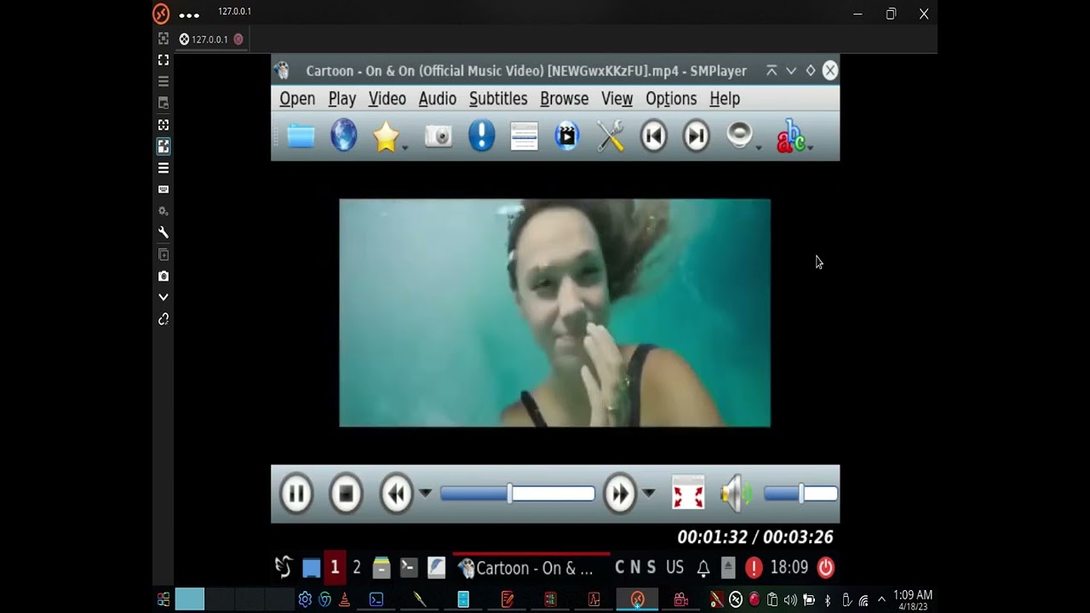Open a URL with the globe icon
The image size is (1090, 613).
(343, 136)
